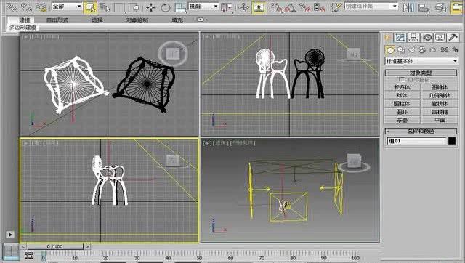465x263 pixels.
Task: Open Select by Name list
Action: 105,7
